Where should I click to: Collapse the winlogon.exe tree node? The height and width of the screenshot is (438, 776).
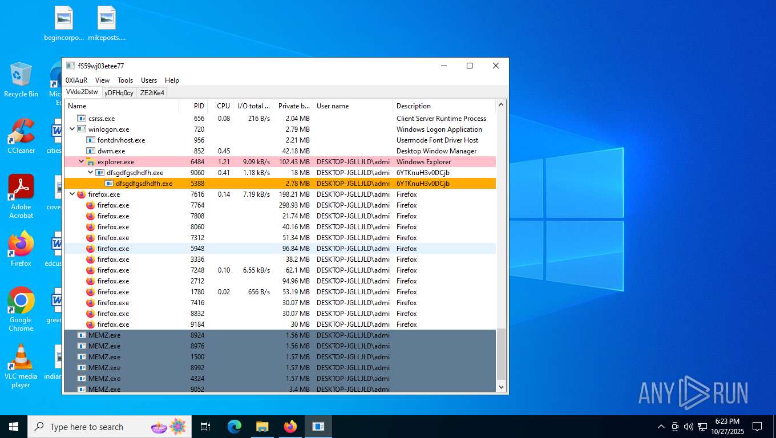[x=72, y=129]
